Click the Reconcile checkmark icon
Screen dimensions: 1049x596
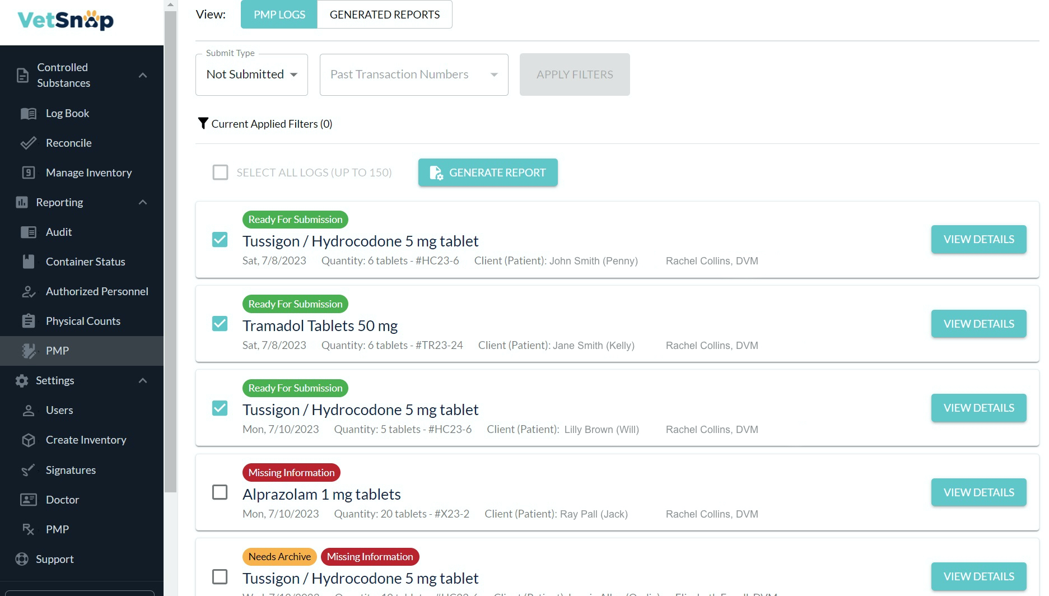(29, 143)
